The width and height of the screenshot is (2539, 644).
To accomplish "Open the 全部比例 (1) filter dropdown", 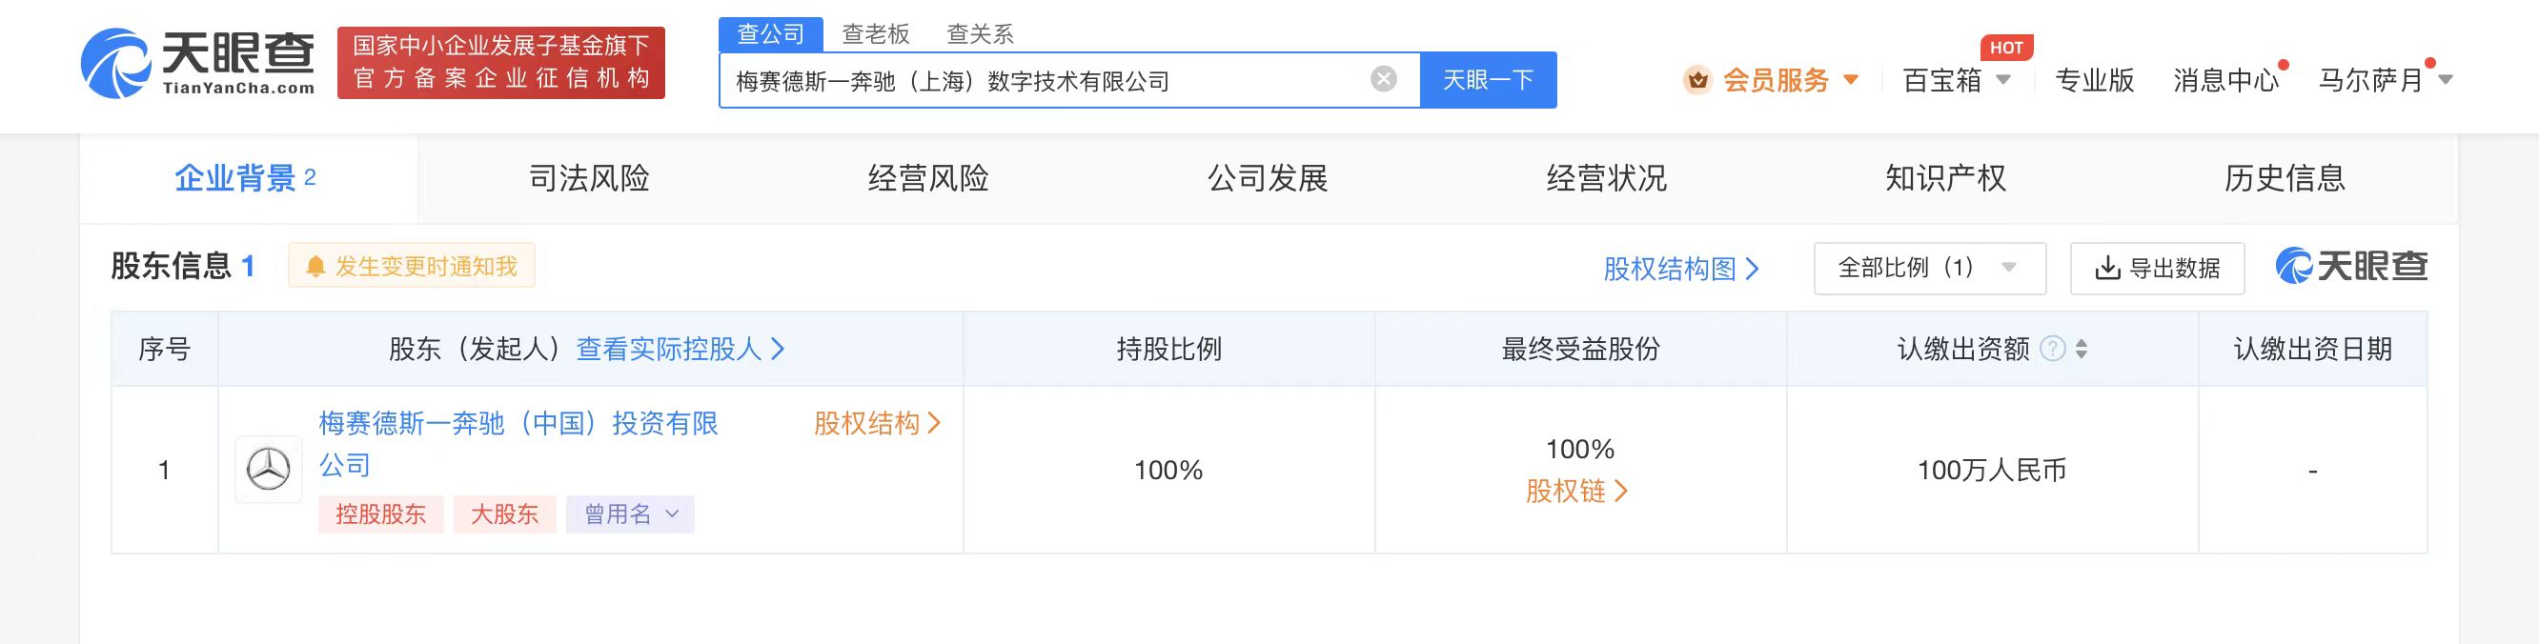I will 1929,268.
